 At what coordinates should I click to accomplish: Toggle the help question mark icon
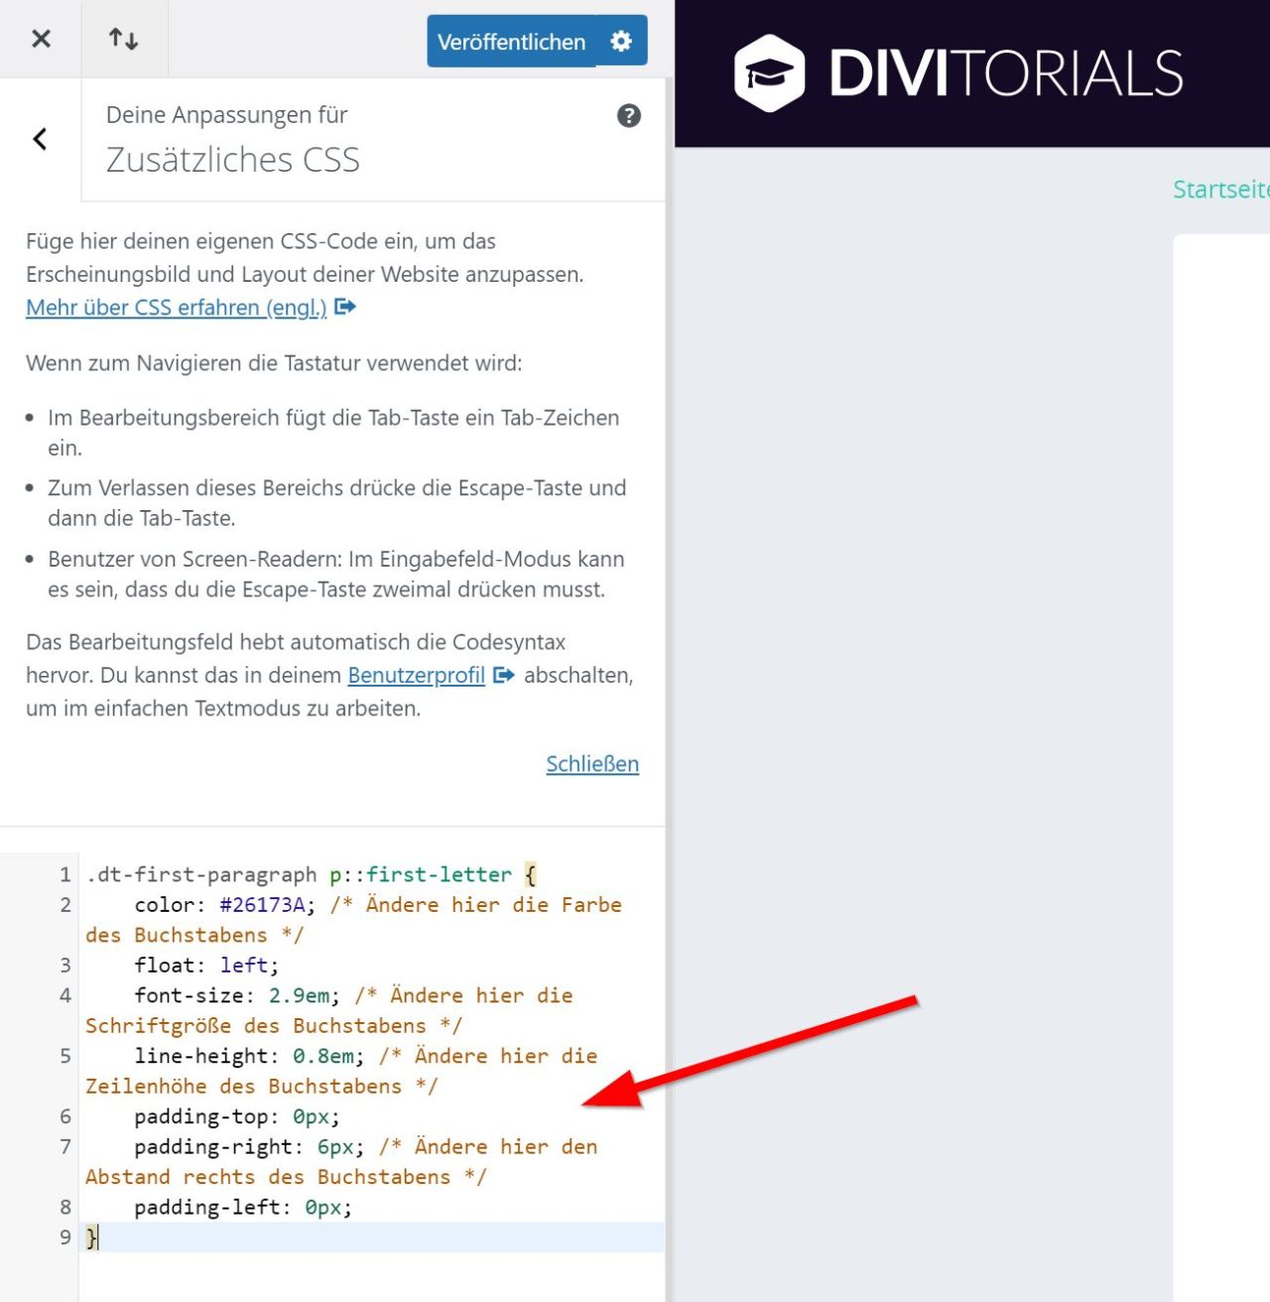pos(628,116)
